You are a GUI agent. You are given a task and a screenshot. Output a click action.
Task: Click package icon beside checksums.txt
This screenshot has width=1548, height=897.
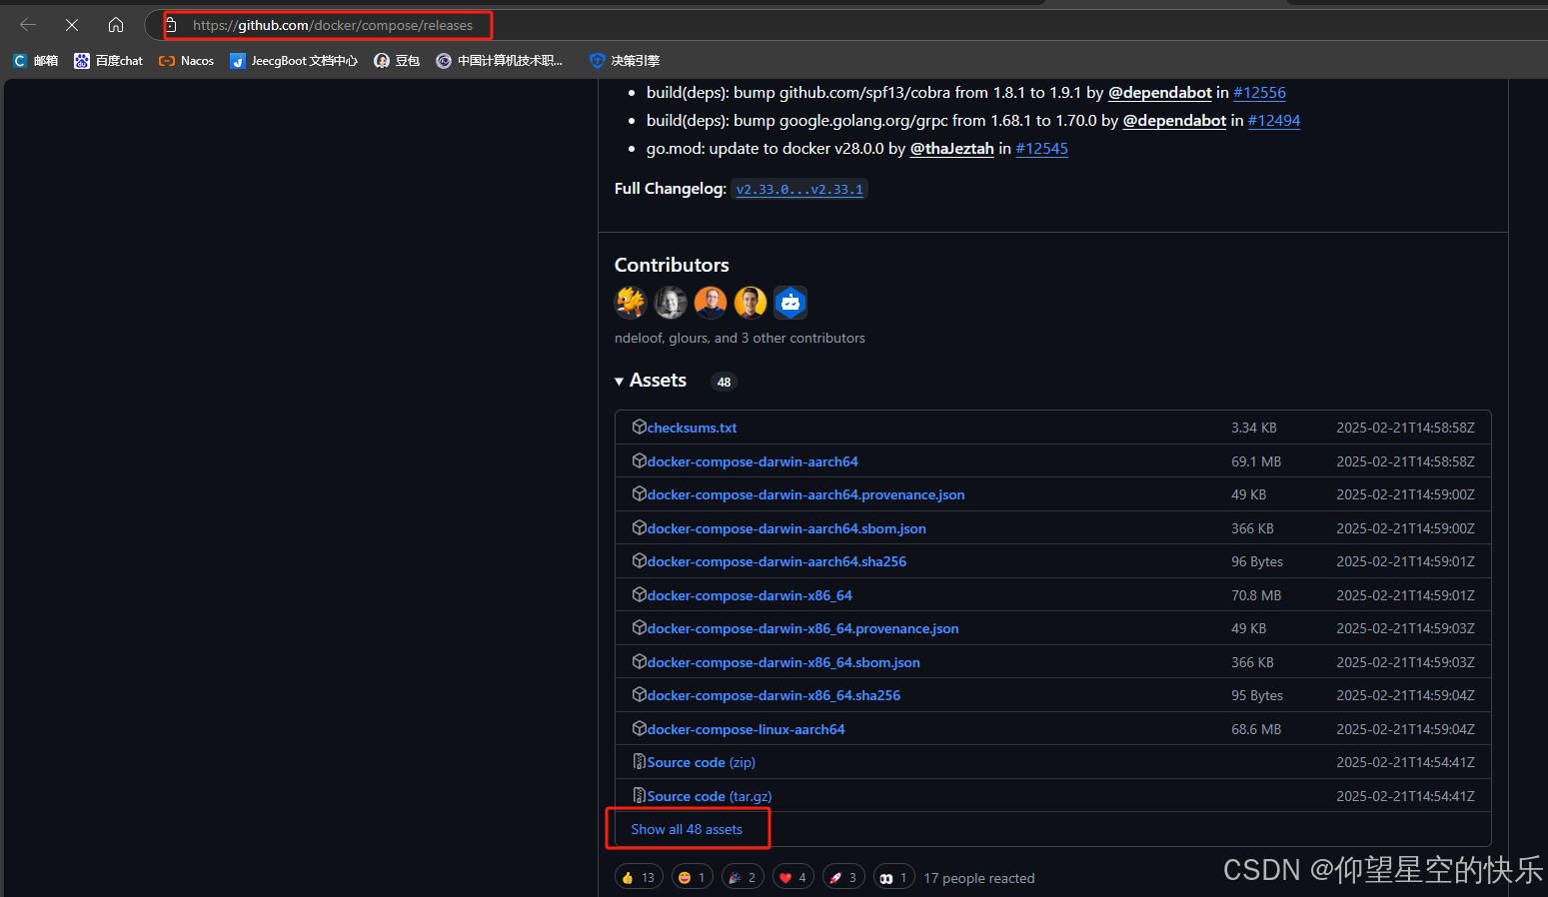coord(640,427)
